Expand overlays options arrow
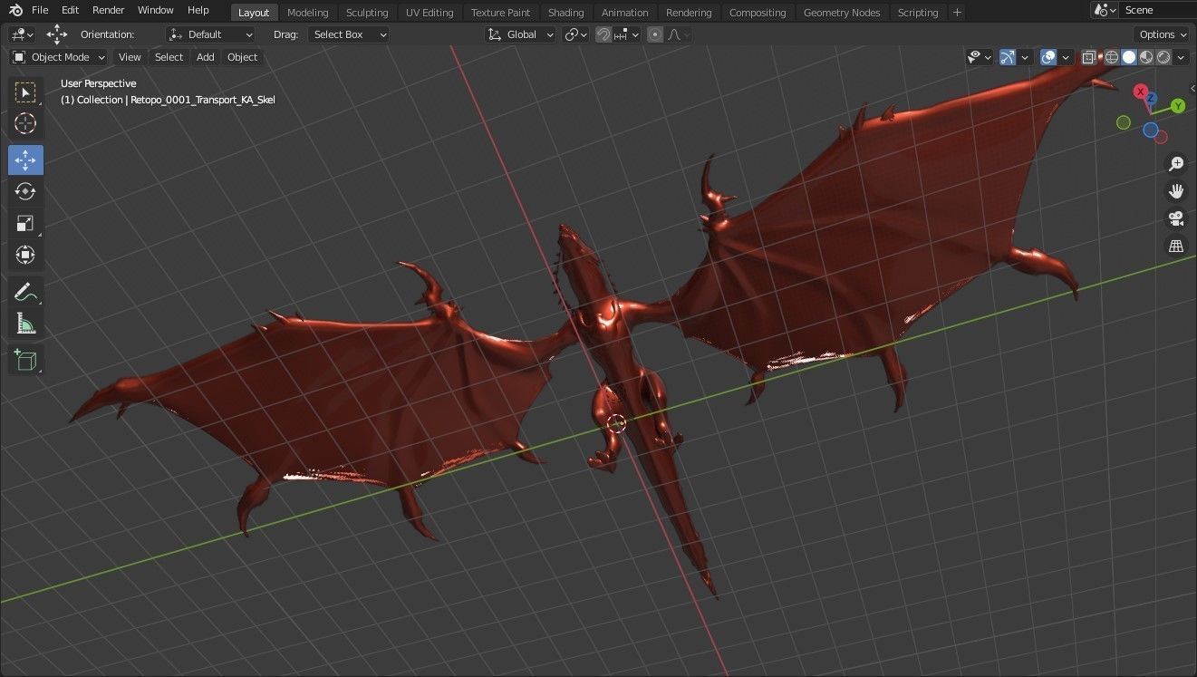The width and height of the screenshot is (1197, 677). 1065,57
